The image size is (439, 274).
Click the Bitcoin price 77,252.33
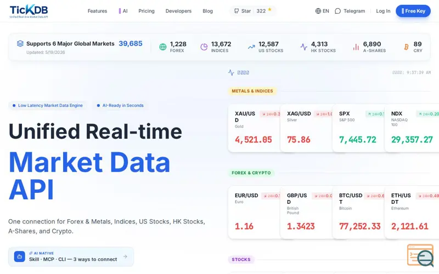pyautogui.click(x=360, y=226)
